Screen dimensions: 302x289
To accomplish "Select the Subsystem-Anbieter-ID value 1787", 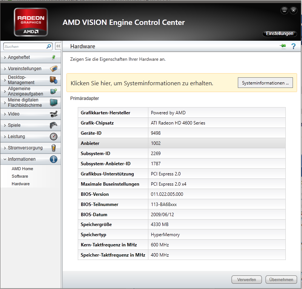I will (x=156, y=164).
